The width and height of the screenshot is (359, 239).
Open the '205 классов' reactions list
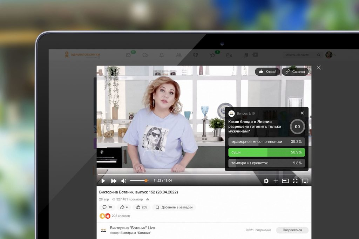tap(121, 216)
